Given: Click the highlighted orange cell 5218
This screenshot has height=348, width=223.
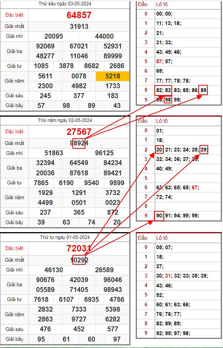Looking at the screenshot, I should point(113,76).
